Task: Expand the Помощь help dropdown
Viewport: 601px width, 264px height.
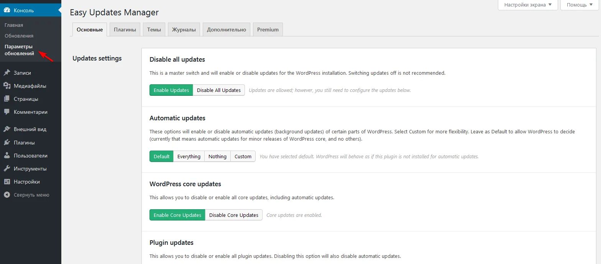Action: click(x=580, y=5)
